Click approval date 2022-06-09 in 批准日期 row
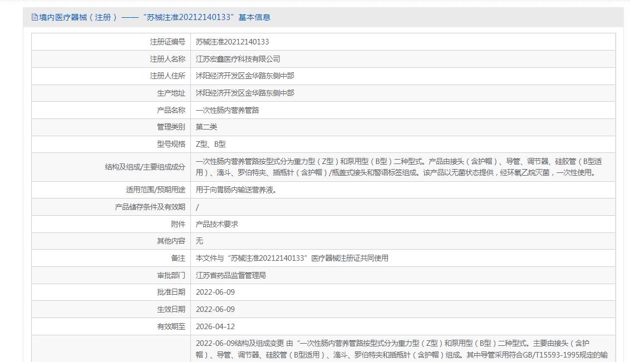This screenshot has width=630, height=362. 215,292
